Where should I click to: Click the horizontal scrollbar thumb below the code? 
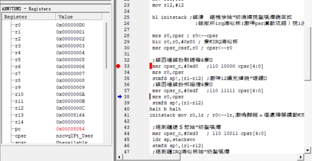pos(152,157)
